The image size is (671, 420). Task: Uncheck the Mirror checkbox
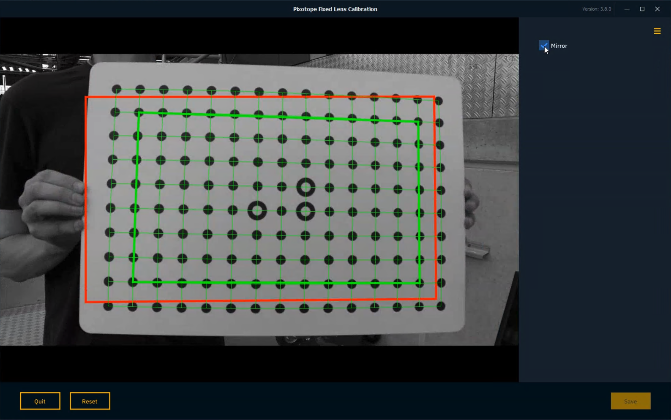pos(544,46)
